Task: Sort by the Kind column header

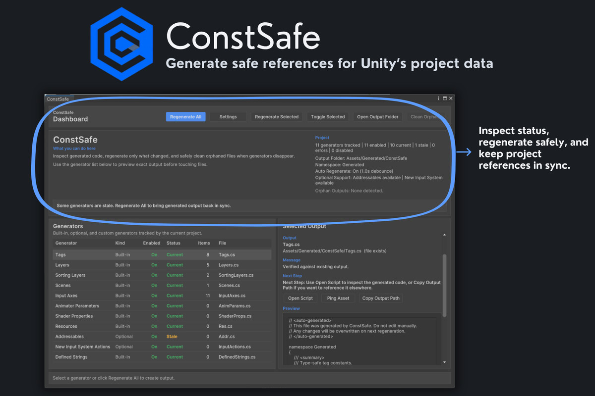Action: click(x=120, y=243)
